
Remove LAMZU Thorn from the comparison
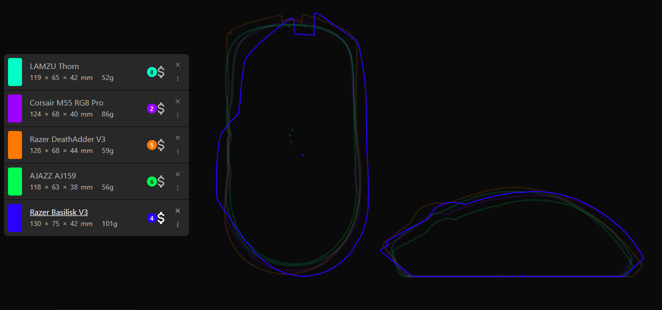177,64
